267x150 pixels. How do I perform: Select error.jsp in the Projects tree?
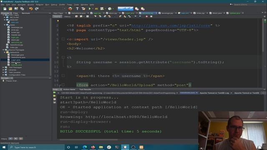[x=15, y=30]
